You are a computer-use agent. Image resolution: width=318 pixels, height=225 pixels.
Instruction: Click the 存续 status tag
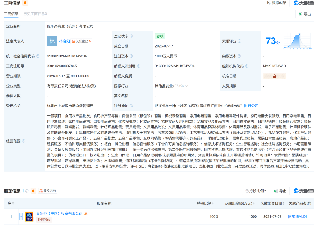coord(160,36)
